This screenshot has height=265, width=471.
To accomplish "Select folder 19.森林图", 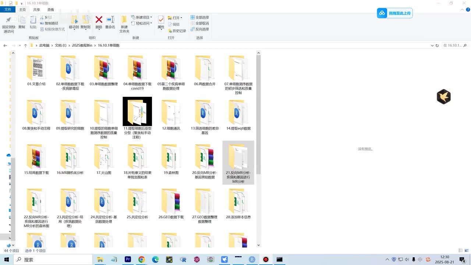I will tap(171, 159).
